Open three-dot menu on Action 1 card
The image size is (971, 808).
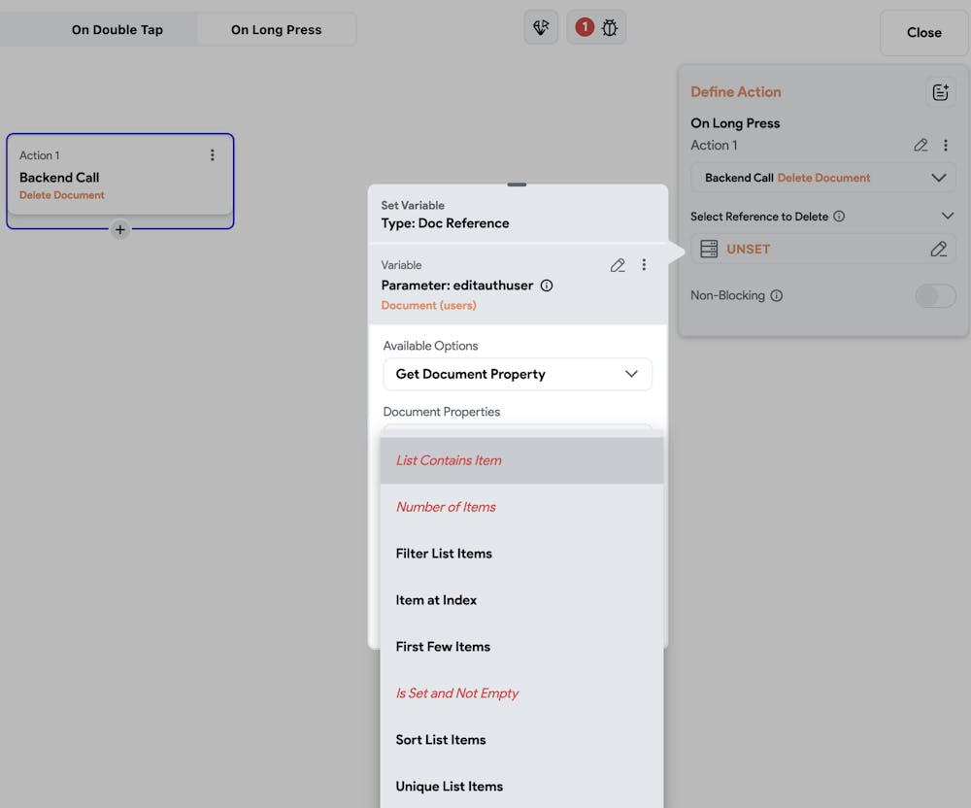click(x=213, y=155)
